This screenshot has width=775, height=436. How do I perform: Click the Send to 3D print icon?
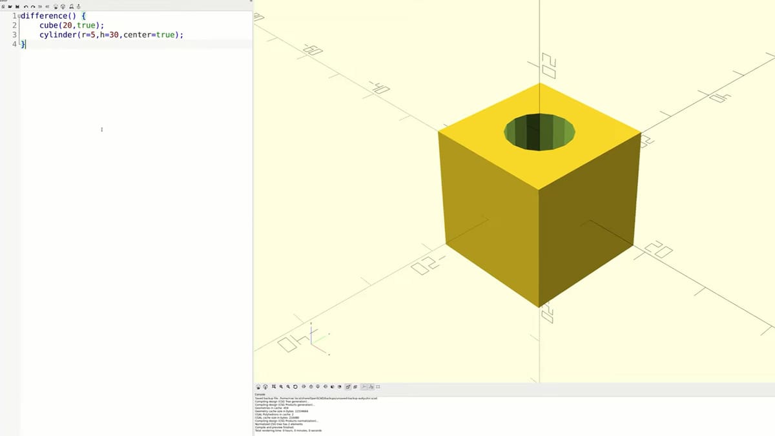(79, 6)
